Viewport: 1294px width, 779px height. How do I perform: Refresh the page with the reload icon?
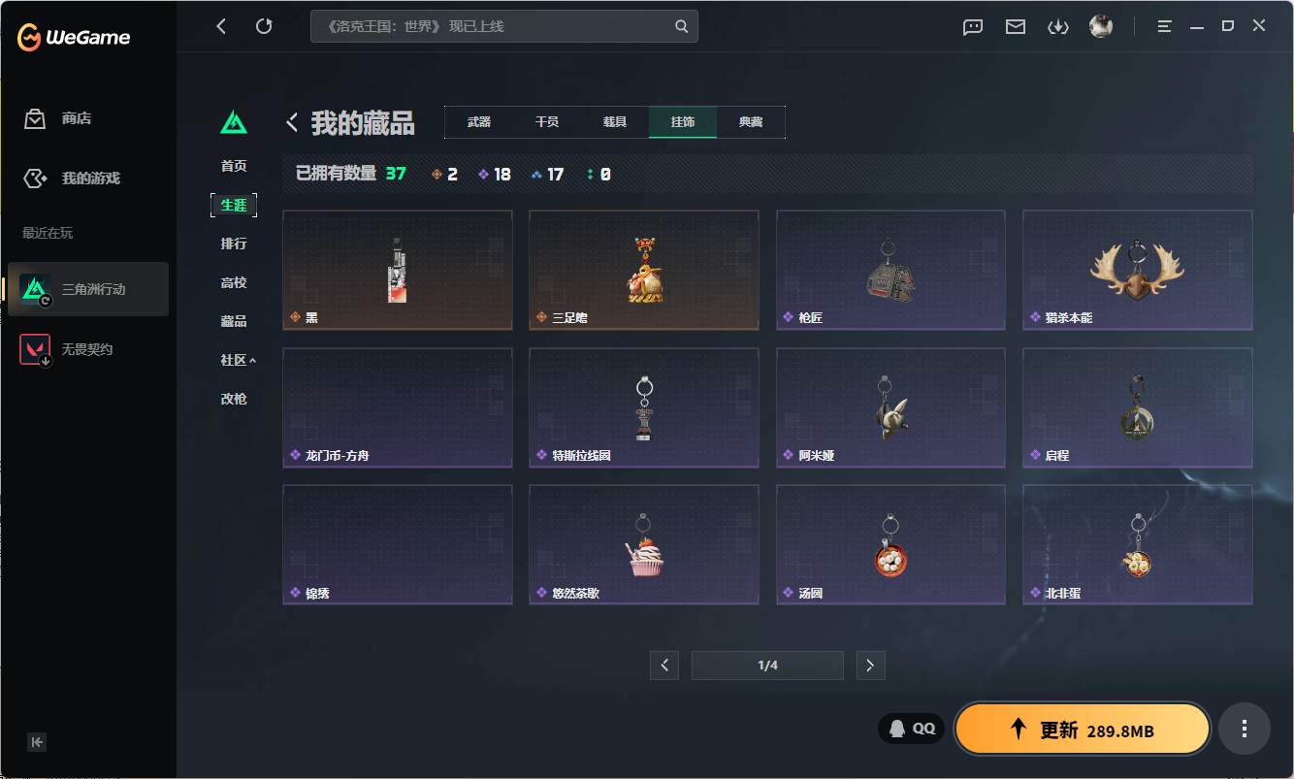pos(264,26)
